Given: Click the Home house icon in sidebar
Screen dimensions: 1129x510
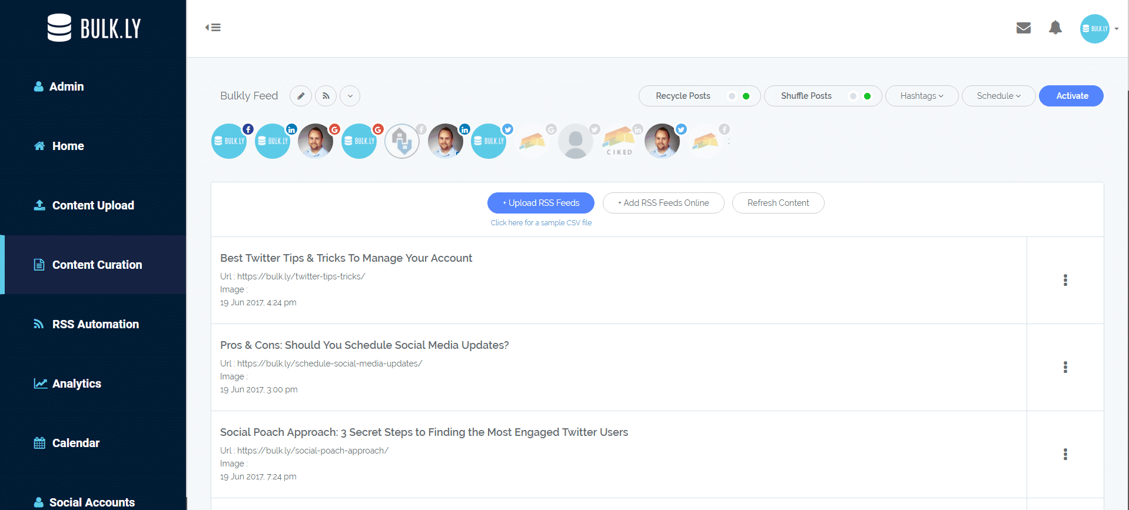Looking at the screenshot, I should (x=39, y=146).
